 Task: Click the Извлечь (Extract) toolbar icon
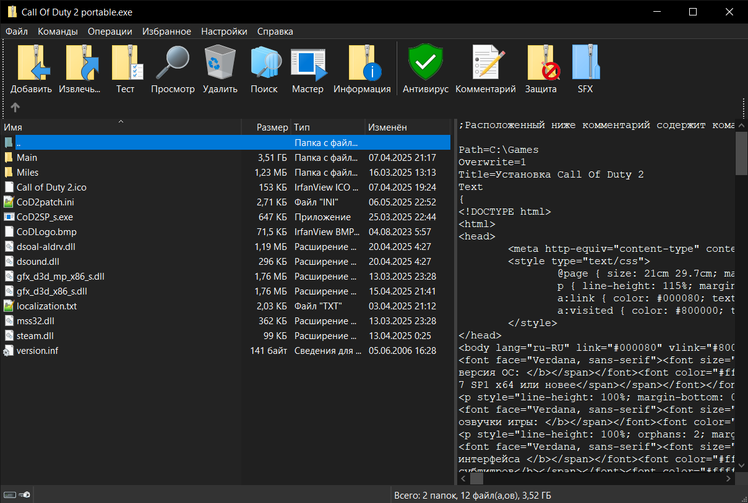coord(82,63)
